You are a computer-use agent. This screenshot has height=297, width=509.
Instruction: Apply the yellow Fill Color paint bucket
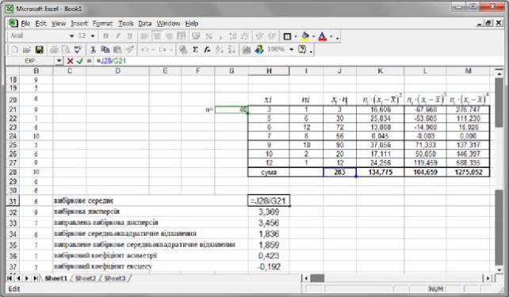coord(305,36)
